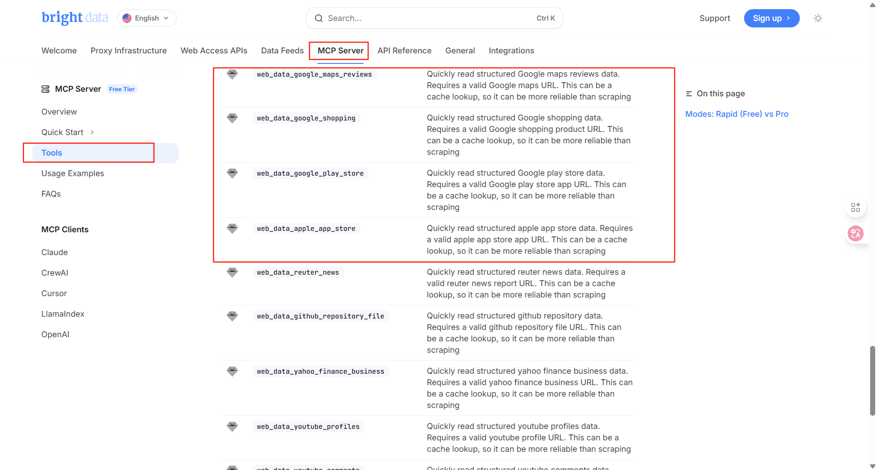This screenshot has height=470, width=877.
Task: Open the OpenAI client page
Action: [55, 334]
